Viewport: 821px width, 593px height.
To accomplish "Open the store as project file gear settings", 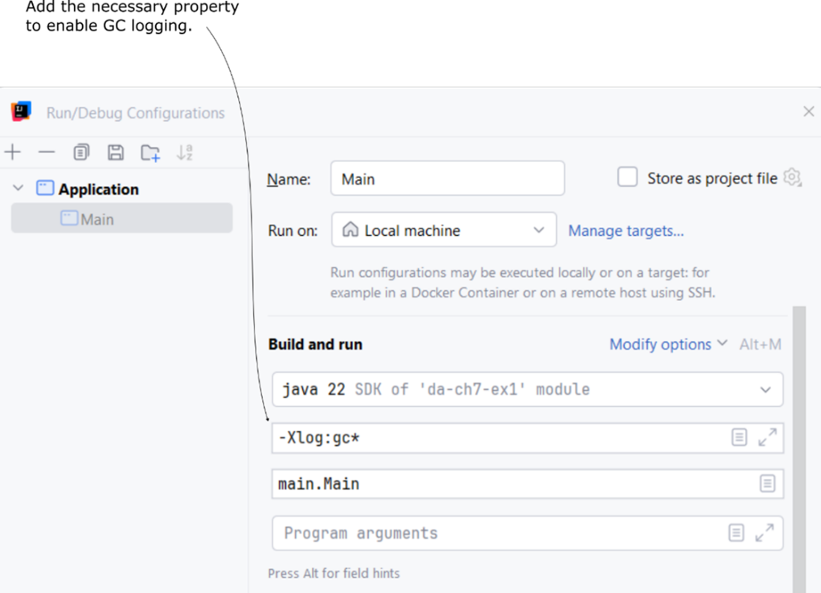I will tap(792, 178).
